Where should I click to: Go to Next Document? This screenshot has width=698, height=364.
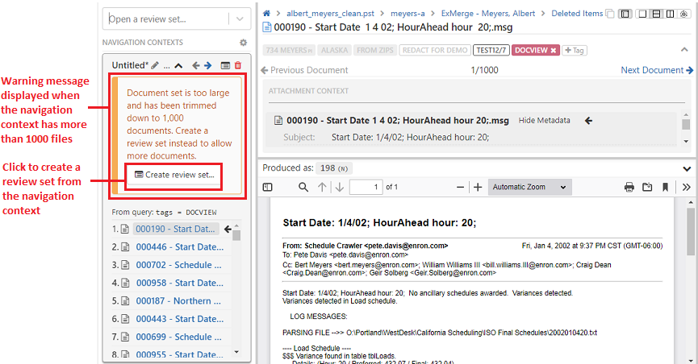(656, 70)
